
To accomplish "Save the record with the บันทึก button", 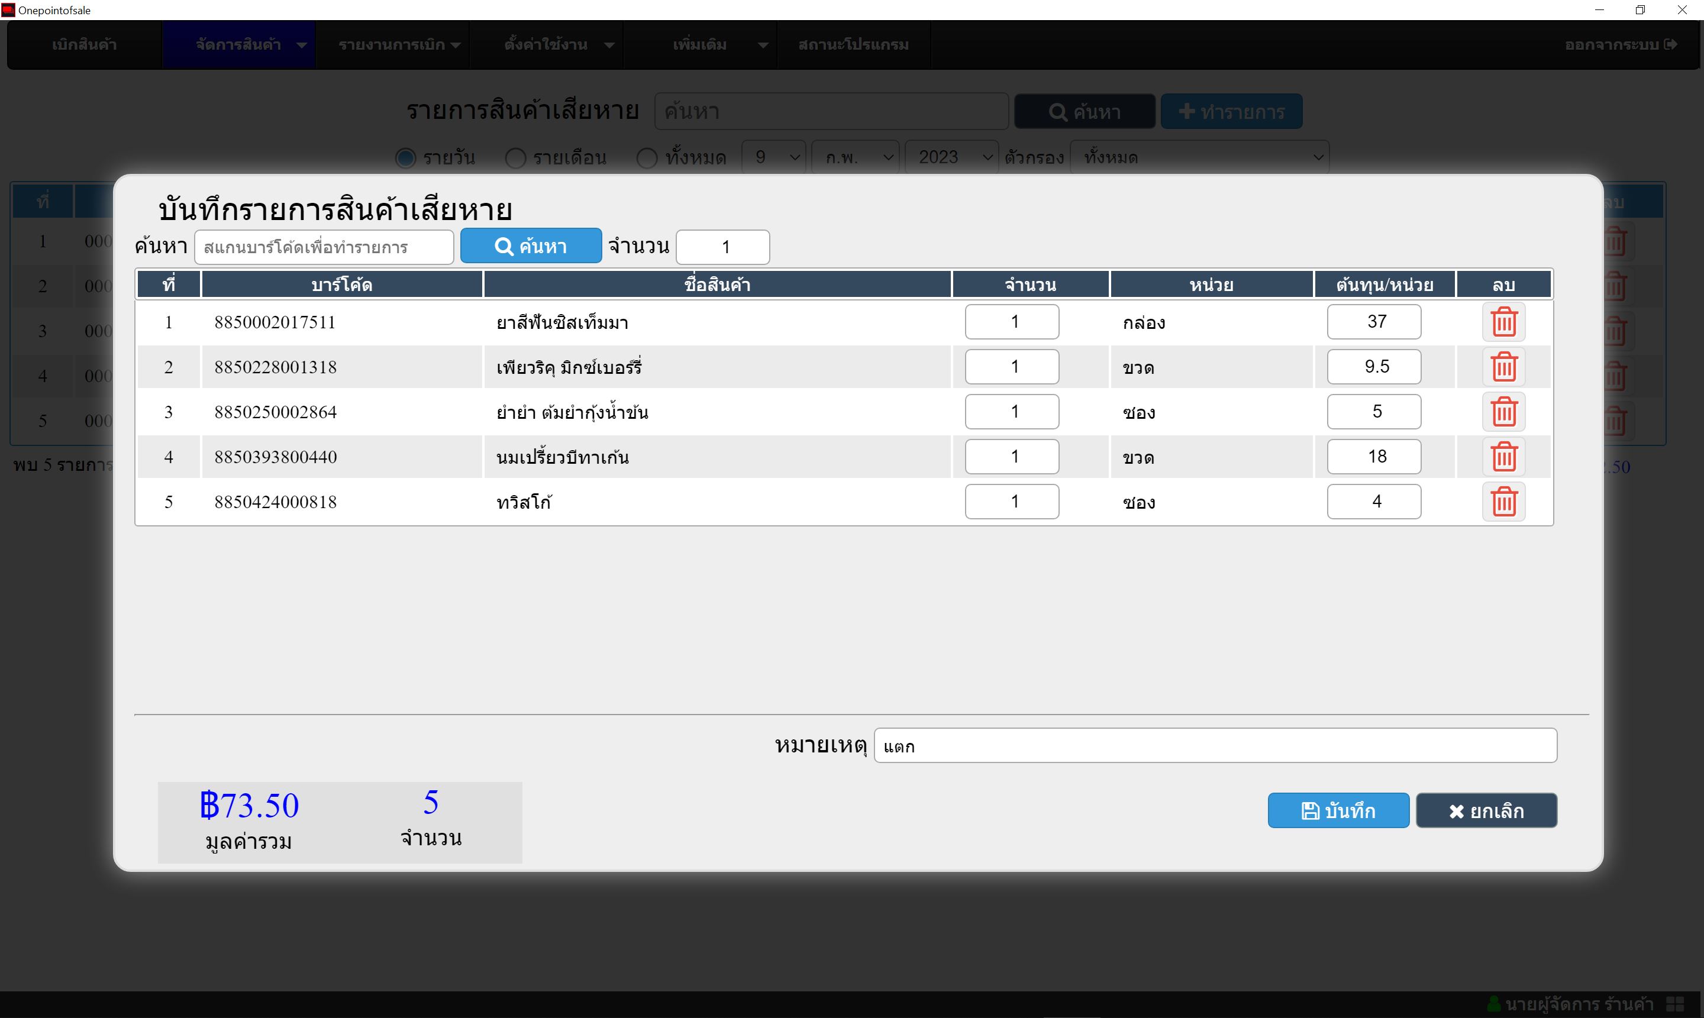I will (1338, 811).
